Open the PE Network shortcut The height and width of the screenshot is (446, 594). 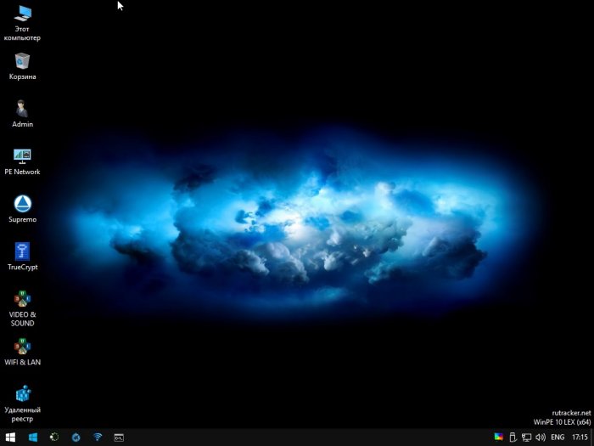[x=22, y=156]
